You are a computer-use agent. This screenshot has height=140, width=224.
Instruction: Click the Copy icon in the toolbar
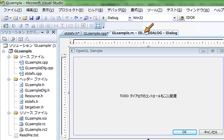pos(52,18)
